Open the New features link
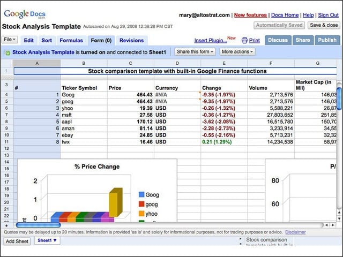The height and width of the screenshot is (257, 343). (x=250, y=15)
